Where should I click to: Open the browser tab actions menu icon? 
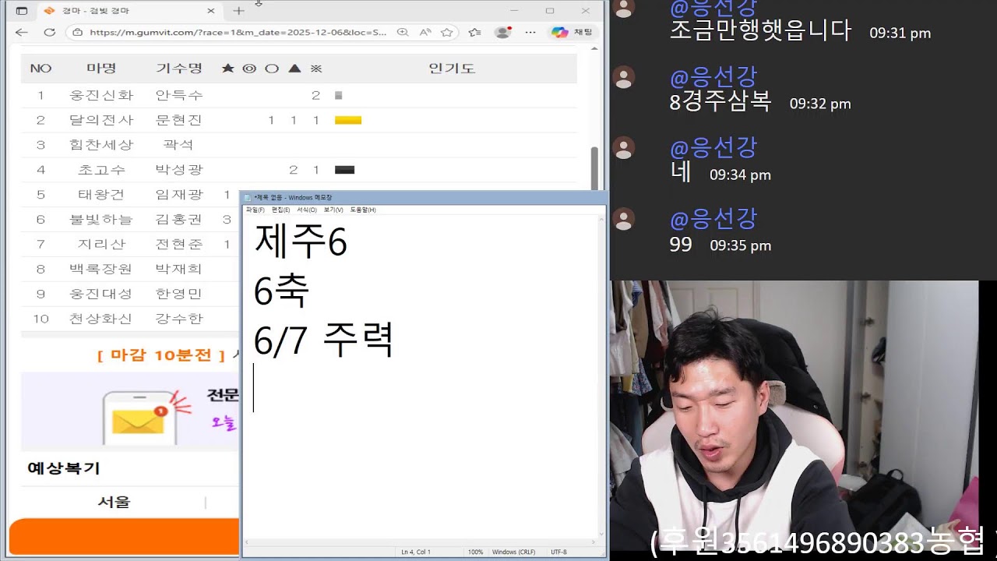click(x=21, y=11)
